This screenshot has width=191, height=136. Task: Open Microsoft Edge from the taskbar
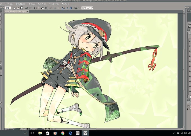(x=70, y=133)
